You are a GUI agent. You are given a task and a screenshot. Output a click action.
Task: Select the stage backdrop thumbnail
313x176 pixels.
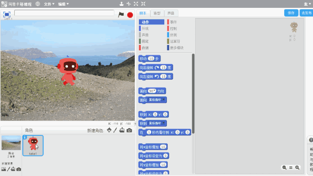coord(11,143)
